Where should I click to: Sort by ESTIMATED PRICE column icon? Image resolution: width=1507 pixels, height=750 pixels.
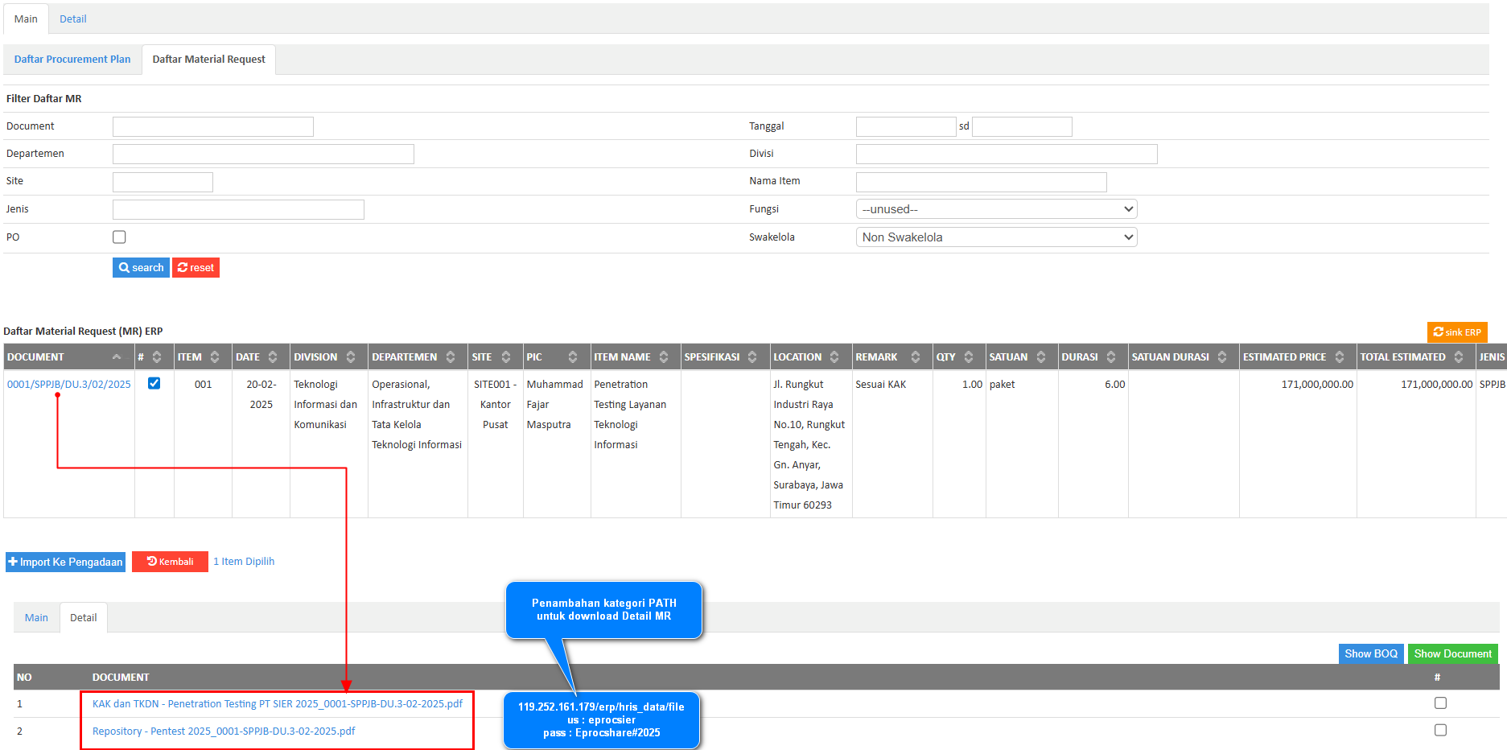click(x=1340, y=357)
